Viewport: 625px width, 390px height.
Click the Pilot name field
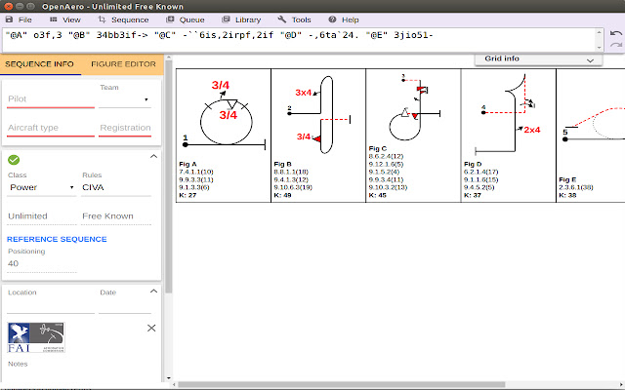(49, 99)
